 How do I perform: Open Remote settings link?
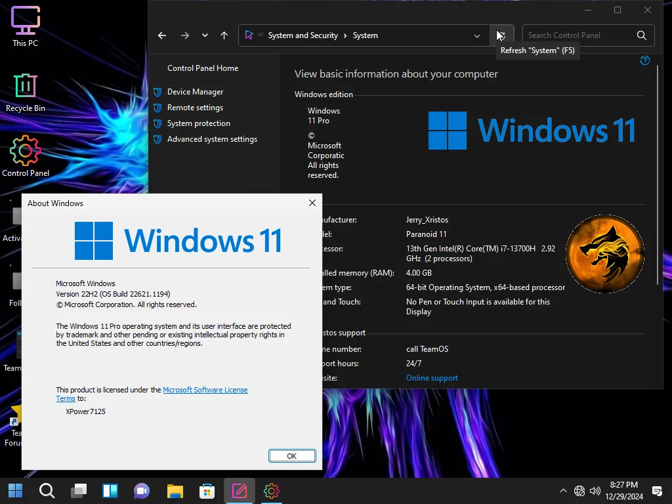pyautogui.click(x=195, y=108)
